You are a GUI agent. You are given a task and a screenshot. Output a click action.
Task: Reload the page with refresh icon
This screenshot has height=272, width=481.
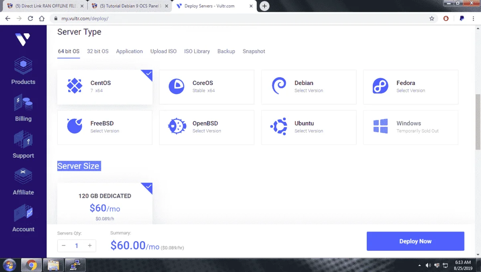coord(30,18)
